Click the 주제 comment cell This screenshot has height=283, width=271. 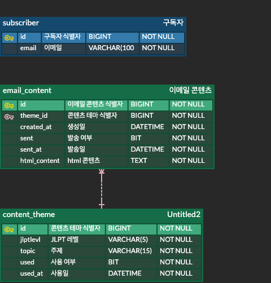tap(77, 252)
